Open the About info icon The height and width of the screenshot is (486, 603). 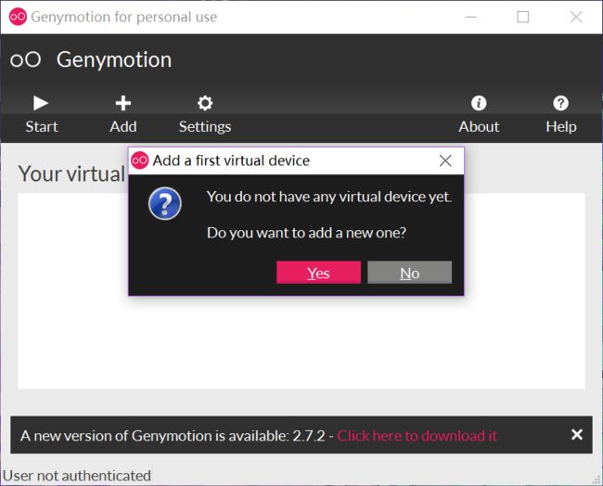point(479,103)
